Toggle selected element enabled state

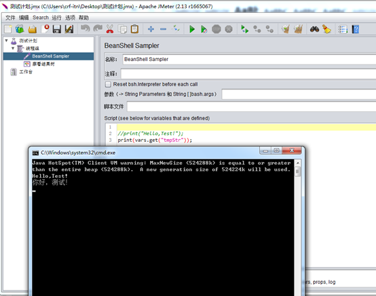(x=176, y=29)
